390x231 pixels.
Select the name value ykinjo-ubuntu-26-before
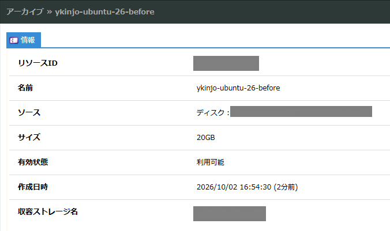238,88
